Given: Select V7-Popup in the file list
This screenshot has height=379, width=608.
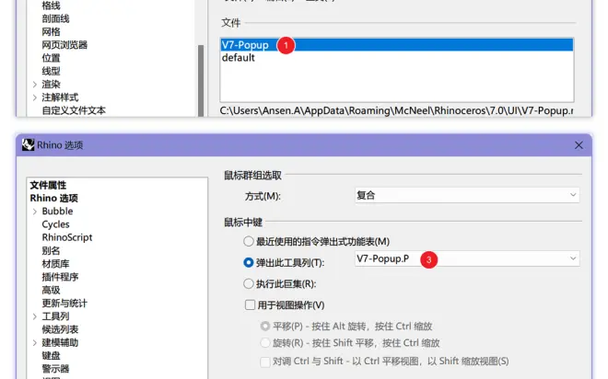Looking at the screenshot, I should pos(397,45).
